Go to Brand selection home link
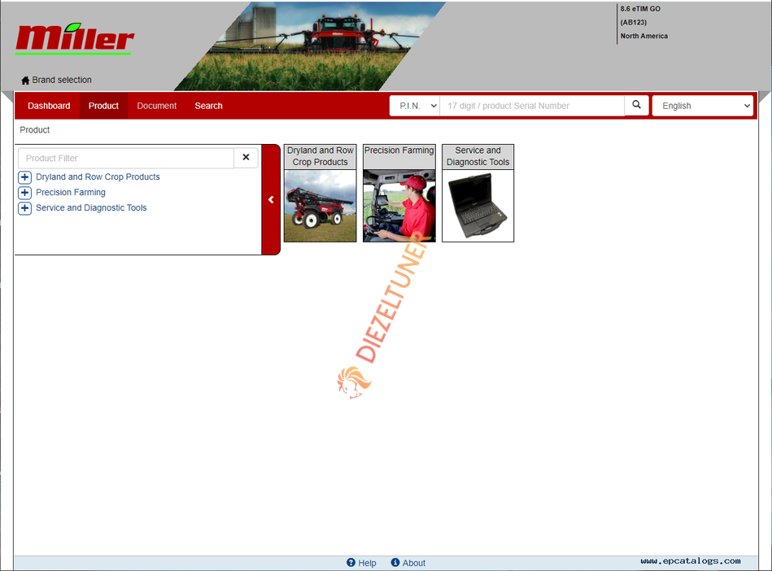This screenshot has width=772, height=571. 56,80
